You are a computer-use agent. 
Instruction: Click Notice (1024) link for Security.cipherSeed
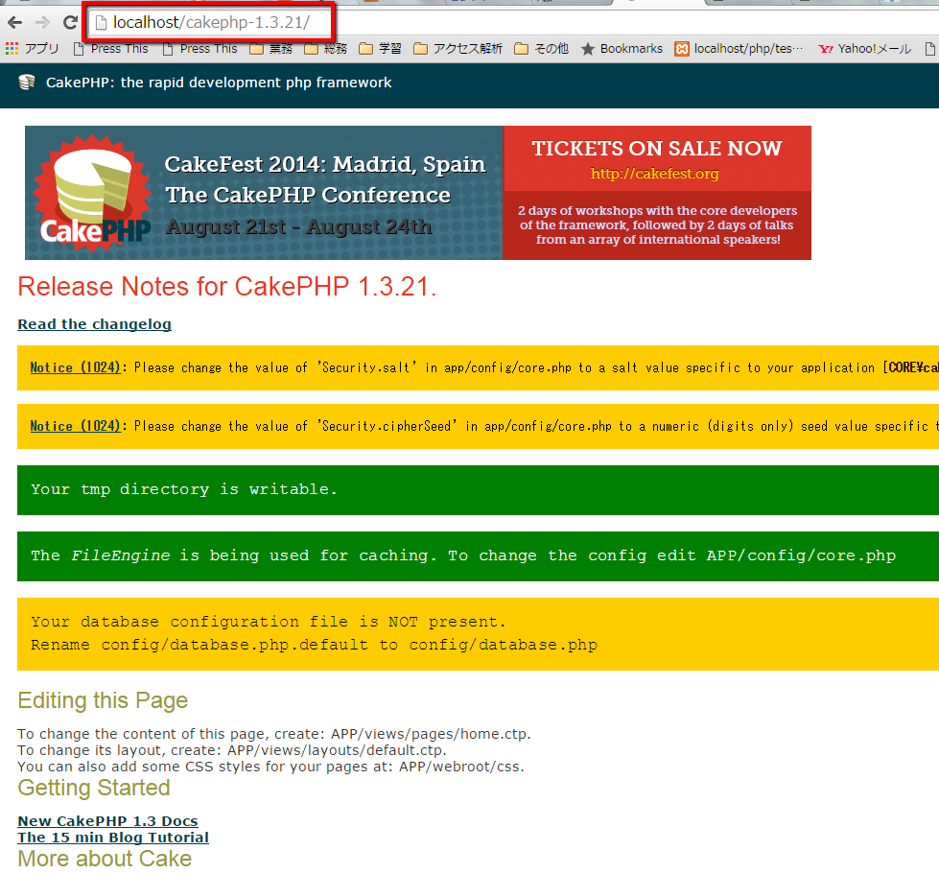pyautogui.click(x=75, y=426)
